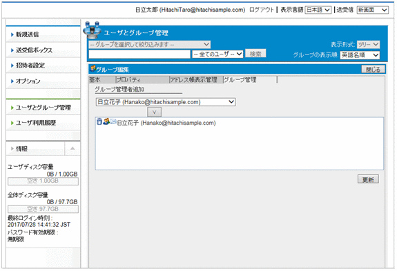Select ユーザとグループ管理 in the sidebar
The image size is (397, 271).
click(43, 108)
